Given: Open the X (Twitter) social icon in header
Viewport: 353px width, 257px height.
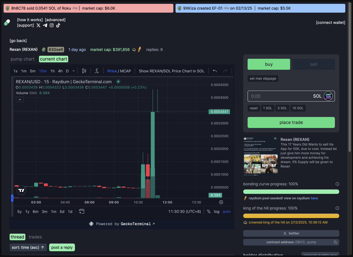Looking at the screenshot, I should (38, 25).
